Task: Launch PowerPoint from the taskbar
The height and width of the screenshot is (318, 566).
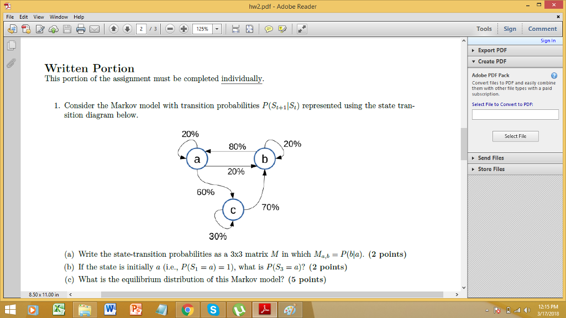Action: point(136,310)
